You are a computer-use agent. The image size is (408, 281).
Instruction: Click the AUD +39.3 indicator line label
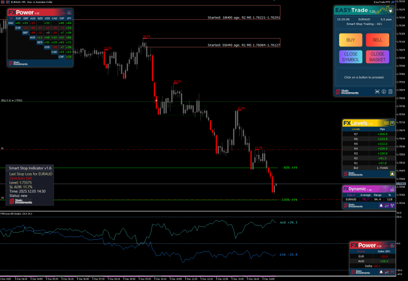pos(288,222)
